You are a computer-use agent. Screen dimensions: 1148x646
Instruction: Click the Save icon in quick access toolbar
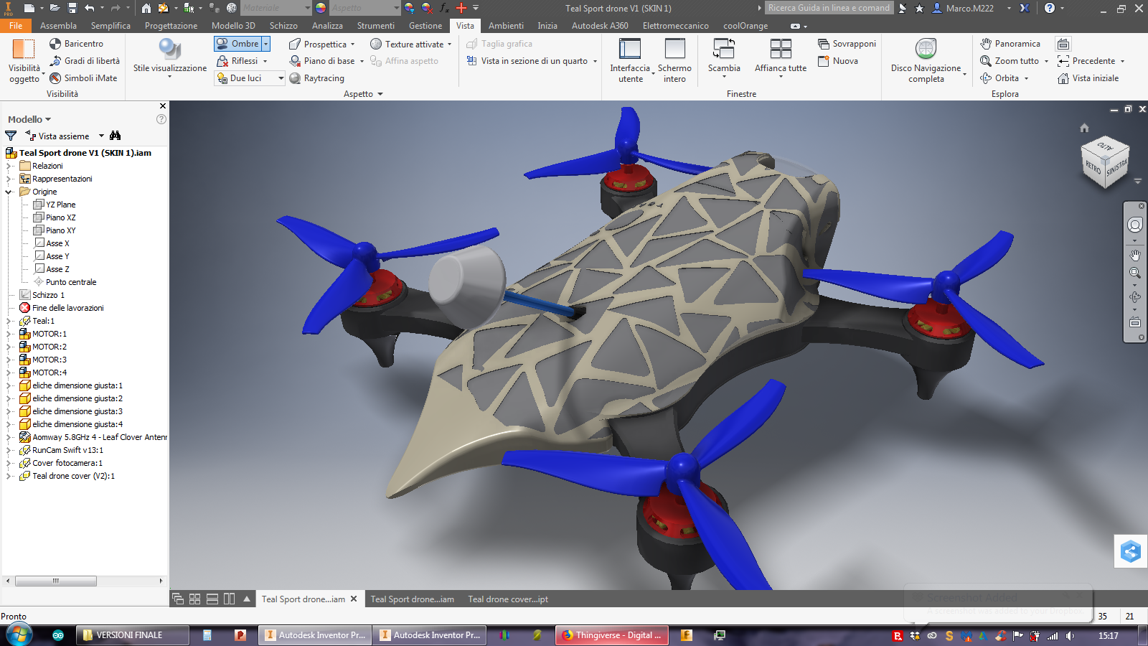pos(72,8)
